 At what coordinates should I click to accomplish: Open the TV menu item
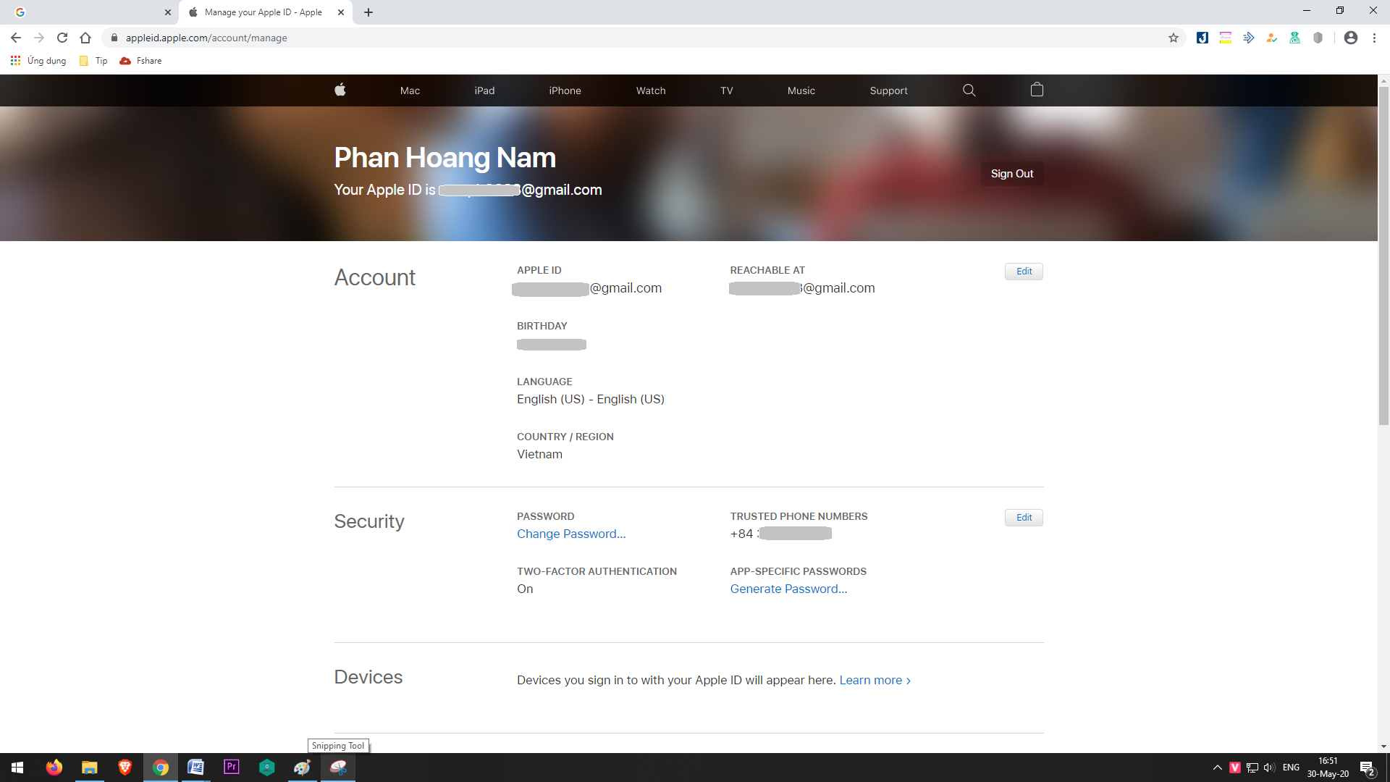pos(727,91)
